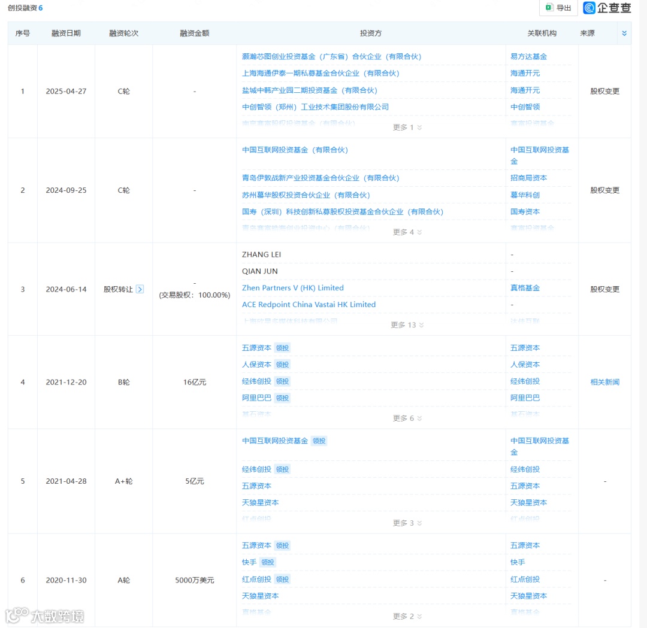
Task: Open 盐城中韩产业园二期投资基金 link
Action: coord(310,90)
